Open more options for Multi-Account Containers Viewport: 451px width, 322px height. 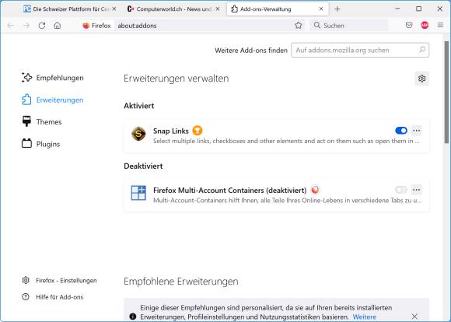[417, 190]
